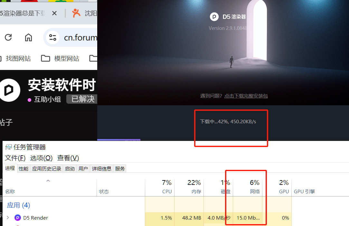Close the D5渲染器 browser tab
This screenshot has height=226, width=349.
pyautogui.click(x=54, y=13)
